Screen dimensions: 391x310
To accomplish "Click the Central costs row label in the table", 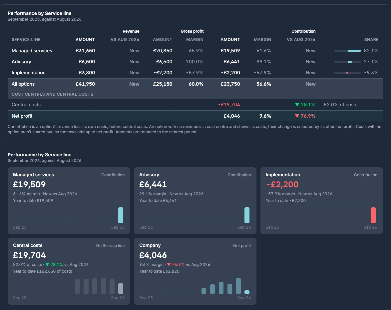I will (x=26, y=105).
